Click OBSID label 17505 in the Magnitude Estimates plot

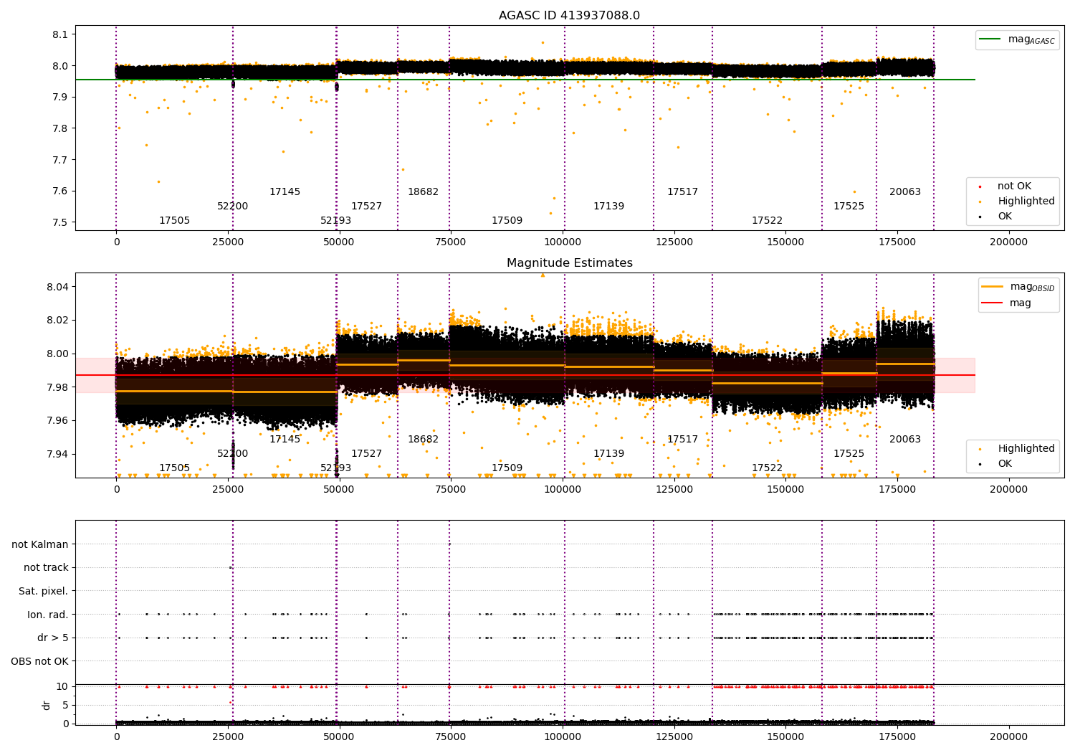click(174, 468)
